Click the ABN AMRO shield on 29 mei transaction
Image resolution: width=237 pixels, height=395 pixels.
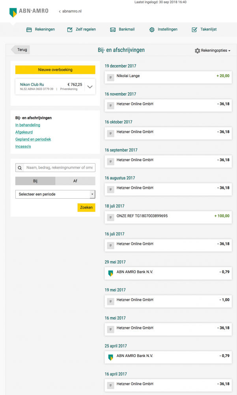click(110, 273)
